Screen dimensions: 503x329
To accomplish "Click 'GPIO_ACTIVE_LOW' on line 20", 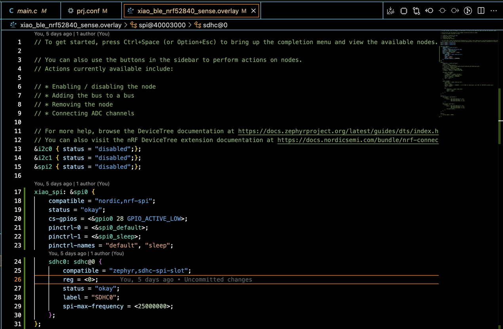I will click(154, 219).
